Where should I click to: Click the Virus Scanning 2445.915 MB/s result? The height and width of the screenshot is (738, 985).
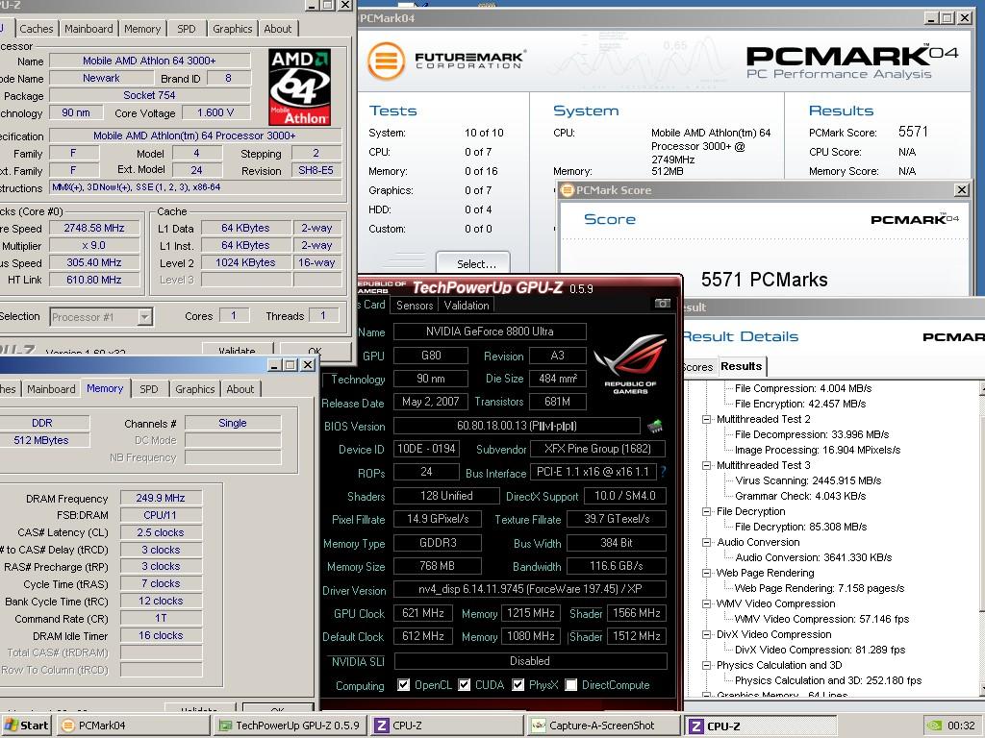[808, 480]
